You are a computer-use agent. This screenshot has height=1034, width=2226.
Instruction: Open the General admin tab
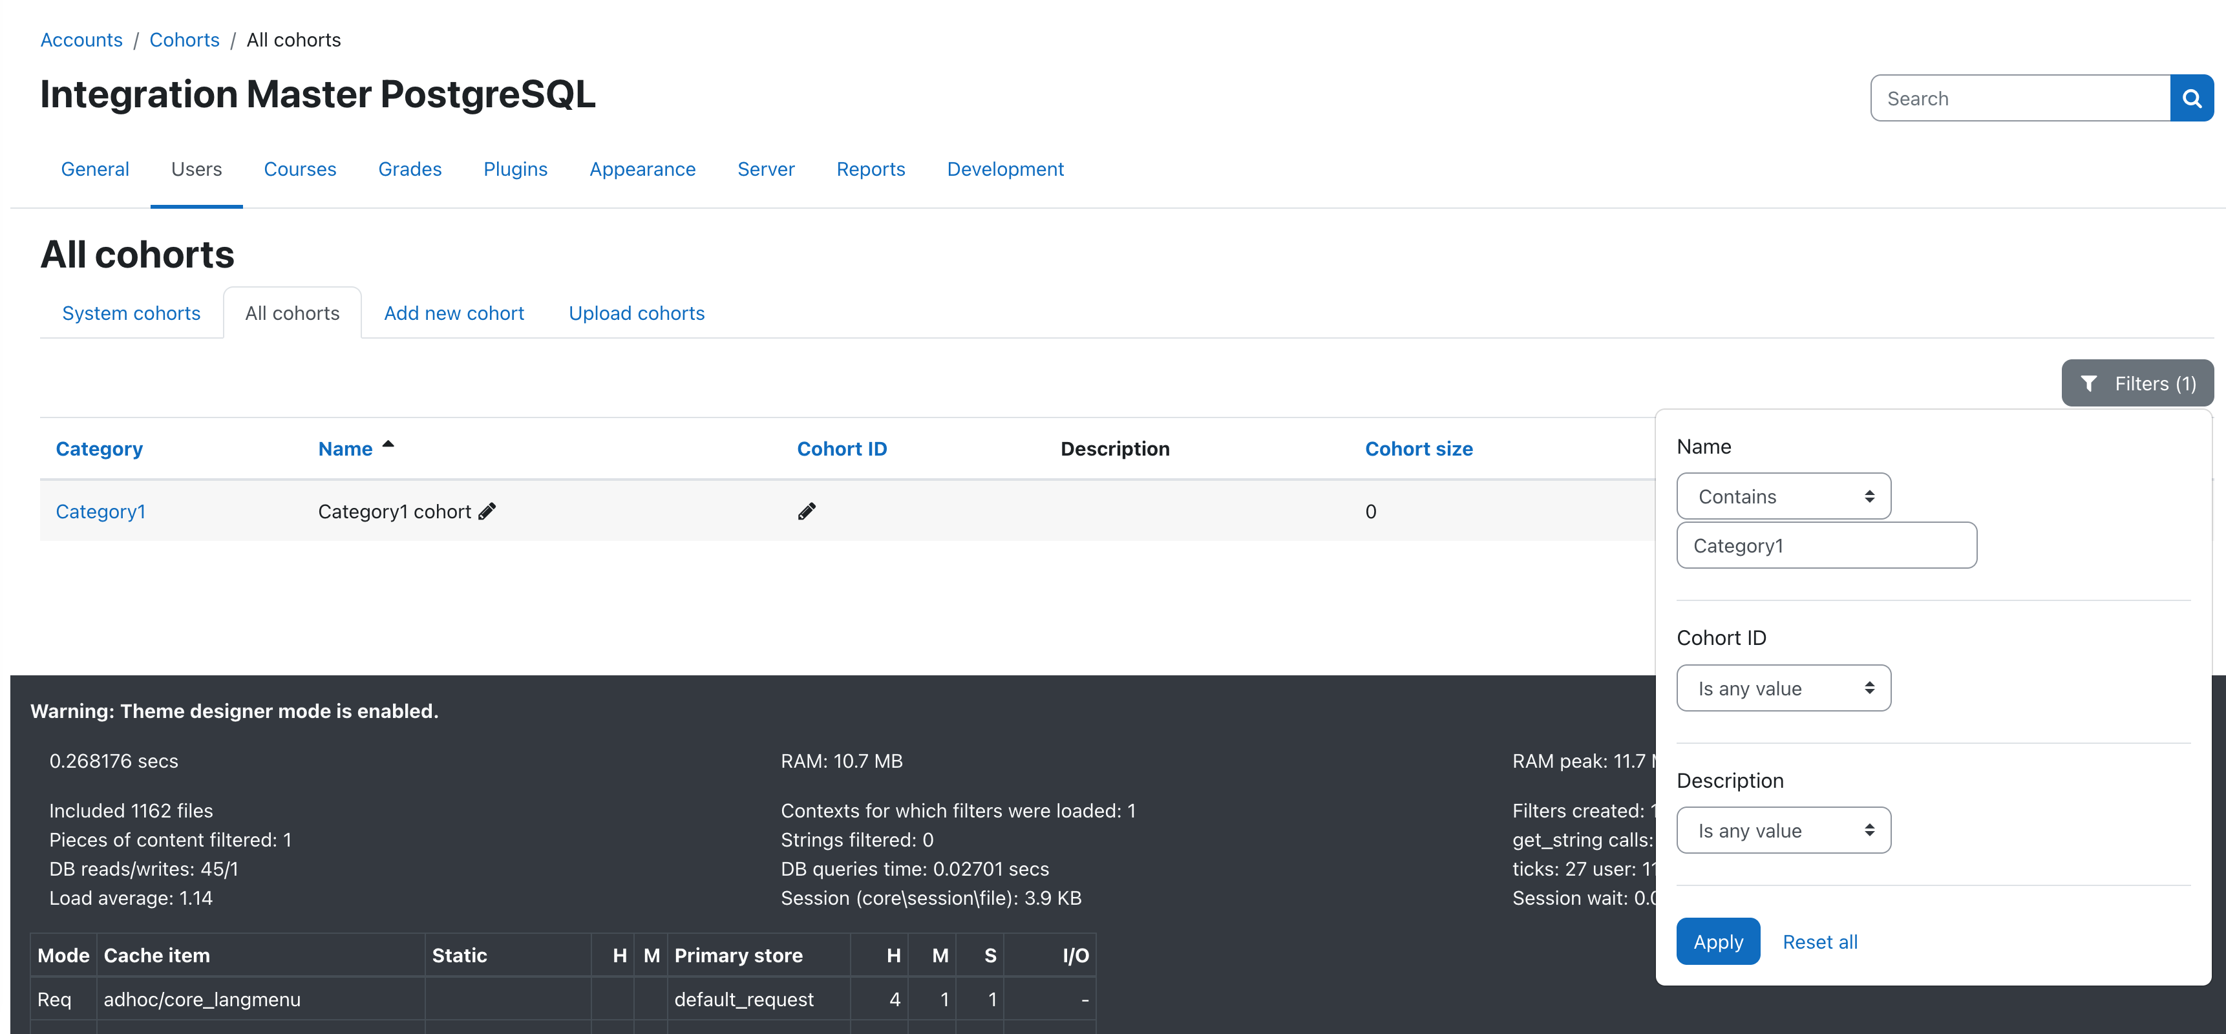(x=95, y=169)
